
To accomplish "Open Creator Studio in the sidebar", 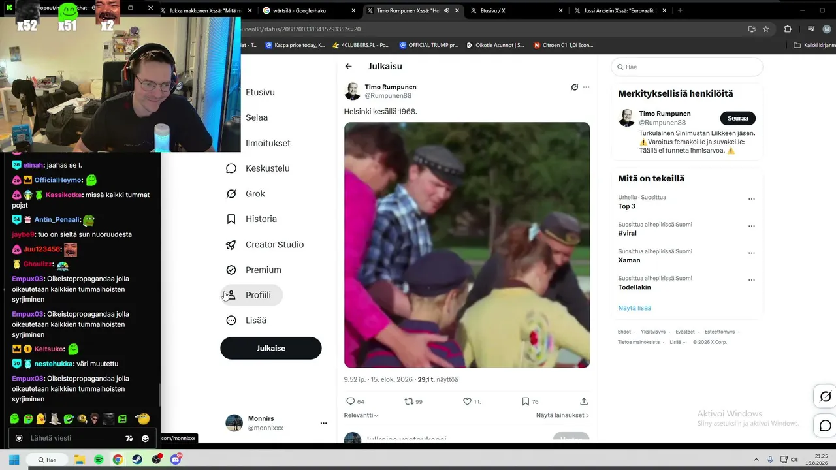I will click(265, 244).
